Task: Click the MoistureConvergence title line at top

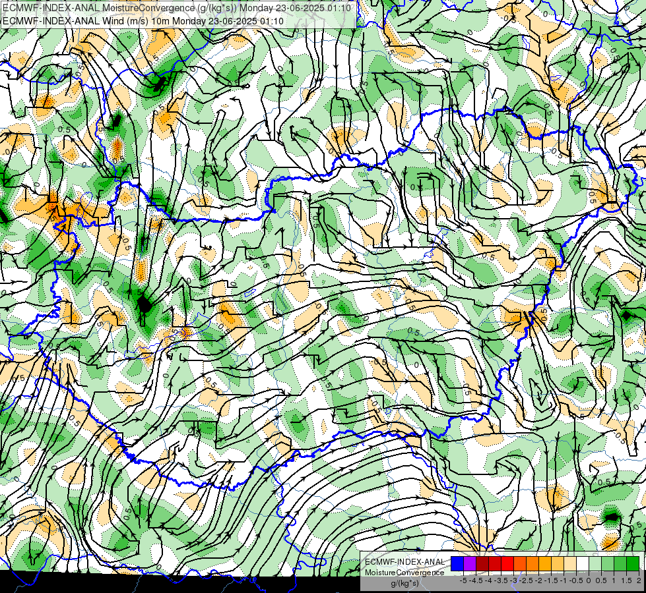Action: click(177, 8)
